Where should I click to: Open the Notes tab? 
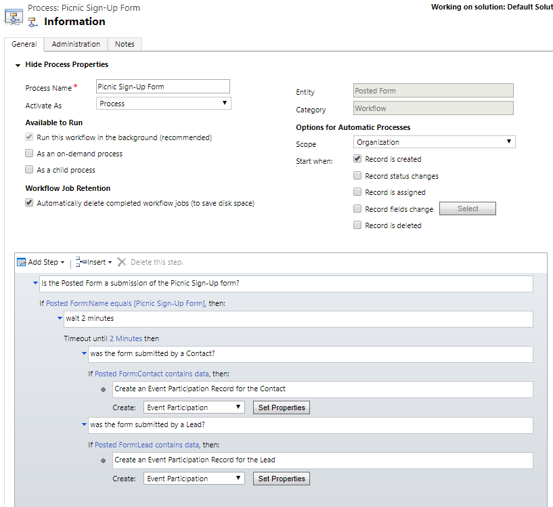(x=125, y=44)
